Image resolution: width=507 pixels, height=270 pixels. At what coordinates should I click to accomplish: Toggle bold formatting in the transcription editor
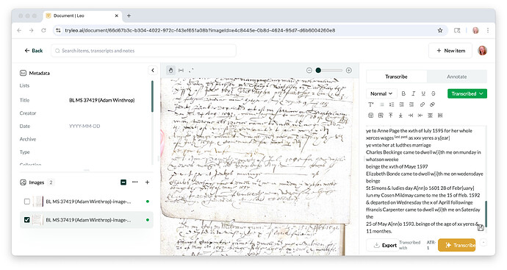click(x=403, y=93)
